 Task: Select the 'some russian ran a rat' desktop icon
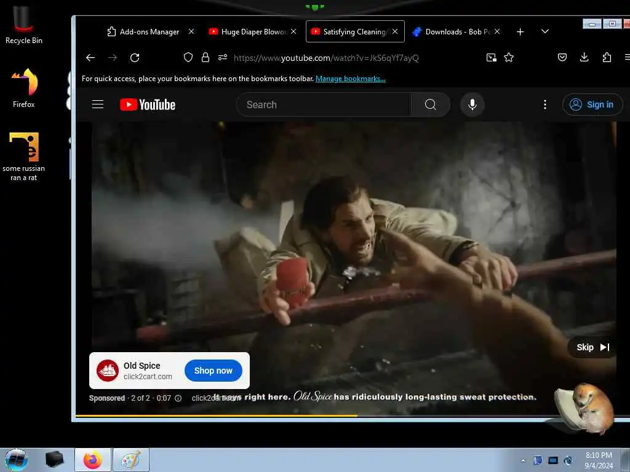[24, 157]
